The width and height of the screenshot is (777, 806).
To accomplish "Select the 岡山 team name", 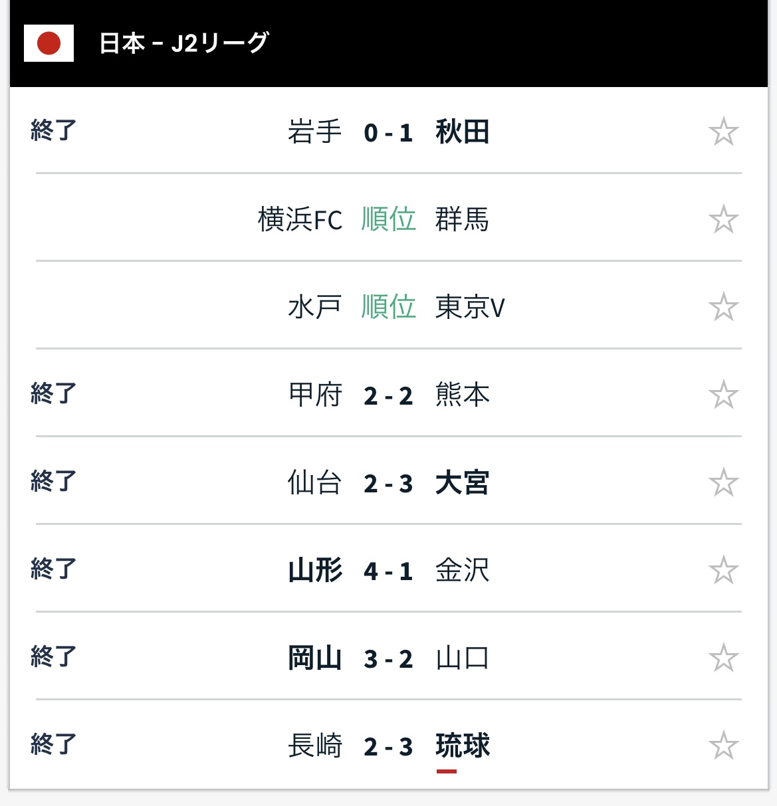I will coord(315,658).
